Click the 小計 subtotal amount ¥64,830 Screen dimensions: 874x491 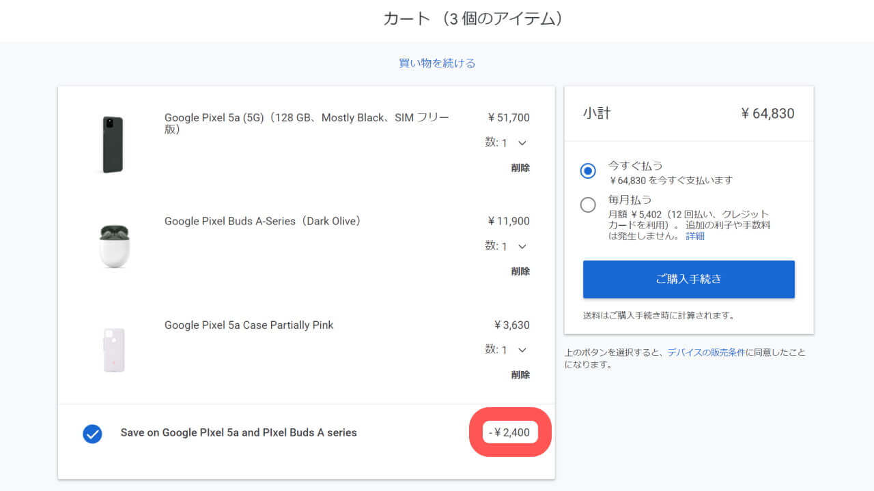(x=768, y=113)
